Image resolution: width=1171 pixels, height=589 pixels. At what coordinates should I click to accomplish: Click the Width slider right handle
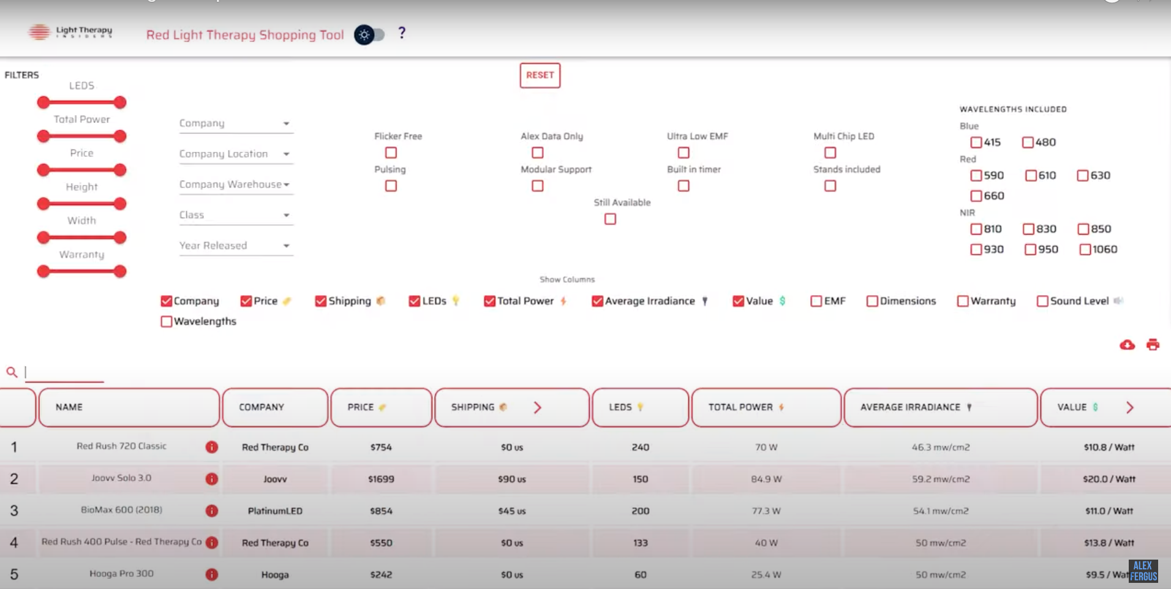click(x=120, y=237)
